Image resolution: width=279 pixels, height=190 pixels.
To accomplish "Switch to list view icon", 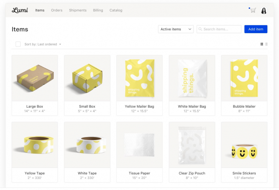I will tap(266, 44).
